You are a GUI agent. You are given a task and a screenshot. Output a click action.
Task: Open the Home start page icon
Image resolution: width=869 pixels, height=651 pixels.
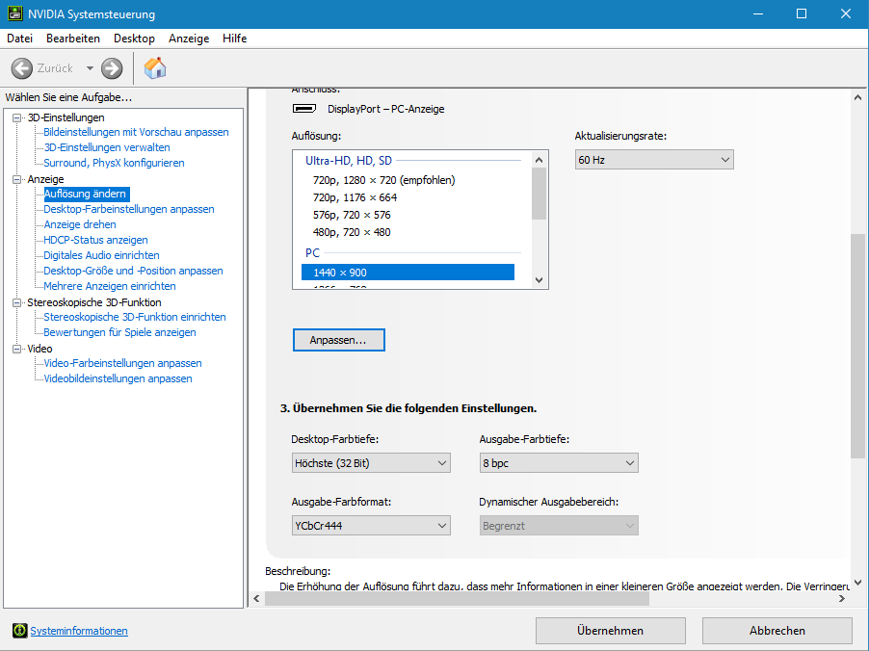(155, 68)
